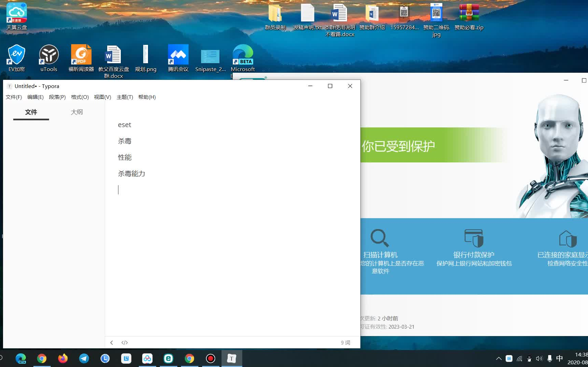
Task: Open first Chrome icon in the taskbar
Action: (42, 359)
